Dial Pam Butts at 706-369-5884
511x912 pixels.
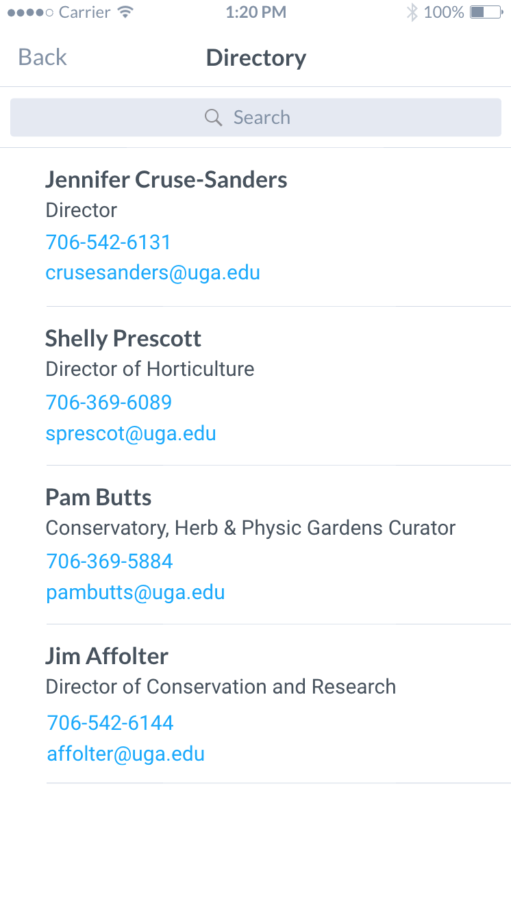[x=110, y=561]
